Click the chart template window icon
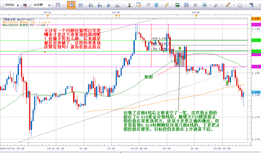This screenshot has width=261, height=153. click(x=186, y=5)
